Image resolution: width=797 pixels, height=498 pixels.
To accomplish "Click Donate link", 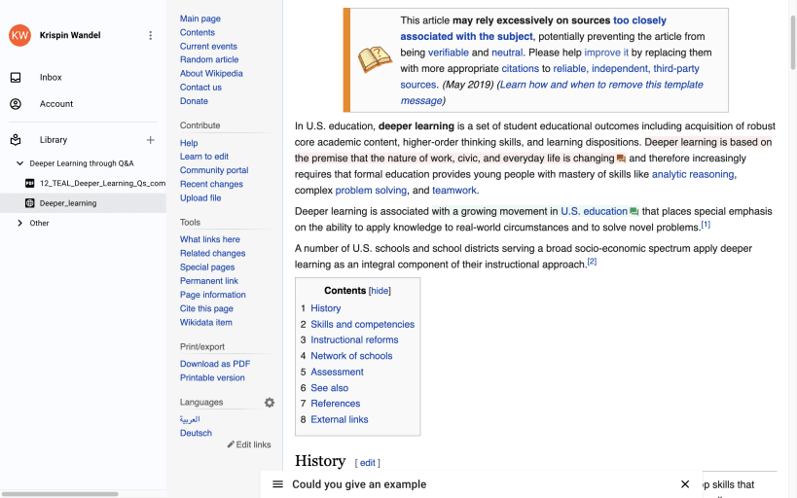I will 194,100.
